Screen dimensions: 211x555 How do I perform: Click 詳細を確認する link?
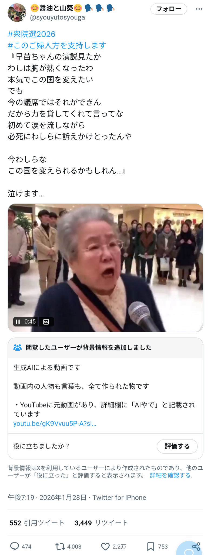170,475
